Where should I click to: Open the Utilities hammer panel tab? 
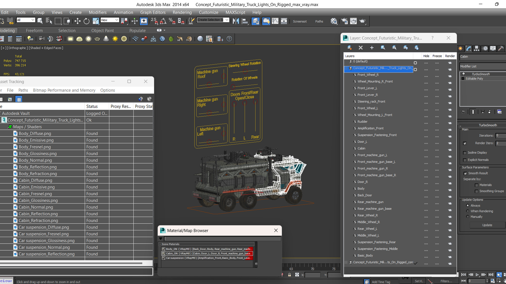501,48
